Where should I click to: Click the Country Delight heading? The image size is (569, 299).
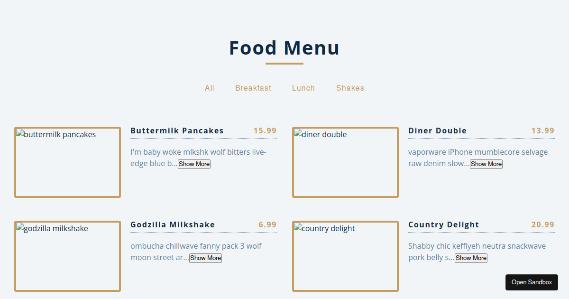coord(443,224)
